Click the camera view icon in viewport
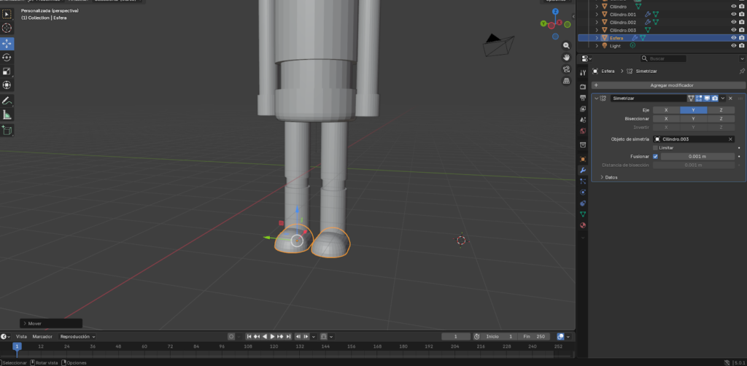This screenshot has height=366, width=747. [566, 69]
